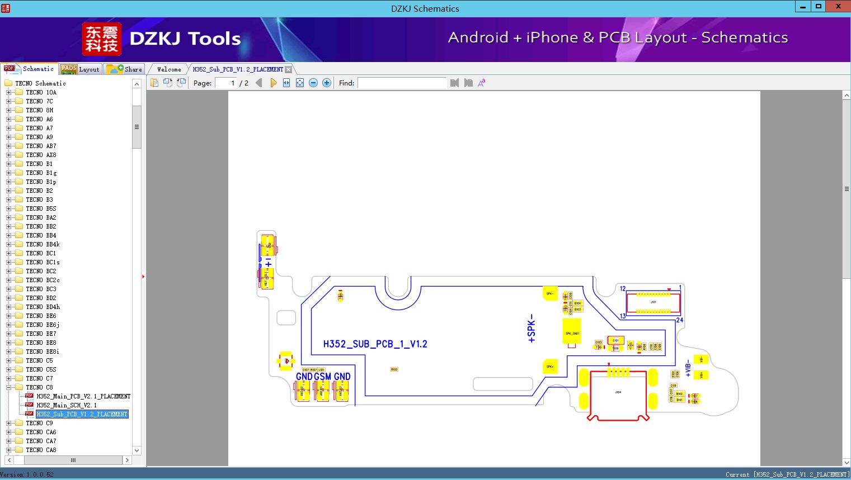Viewport: 851px width, 480px height.
Task: Minimize the DZKJ Schematics window
Action: click(802, 7)
